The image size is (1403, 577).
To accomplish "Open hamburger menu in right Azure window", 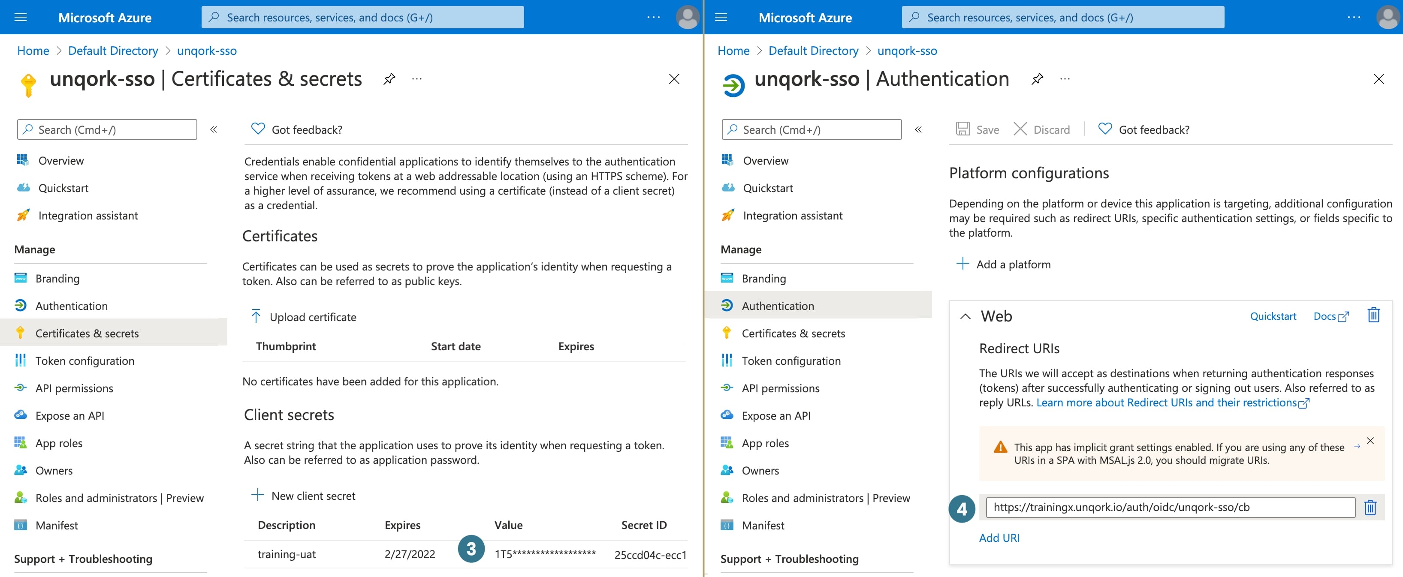I will coord(721,18).
